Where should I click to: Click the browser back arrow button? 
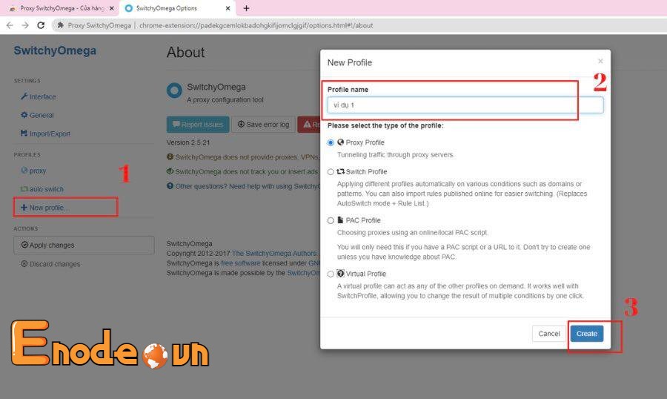pyautogui.click(x=10, y=24)
